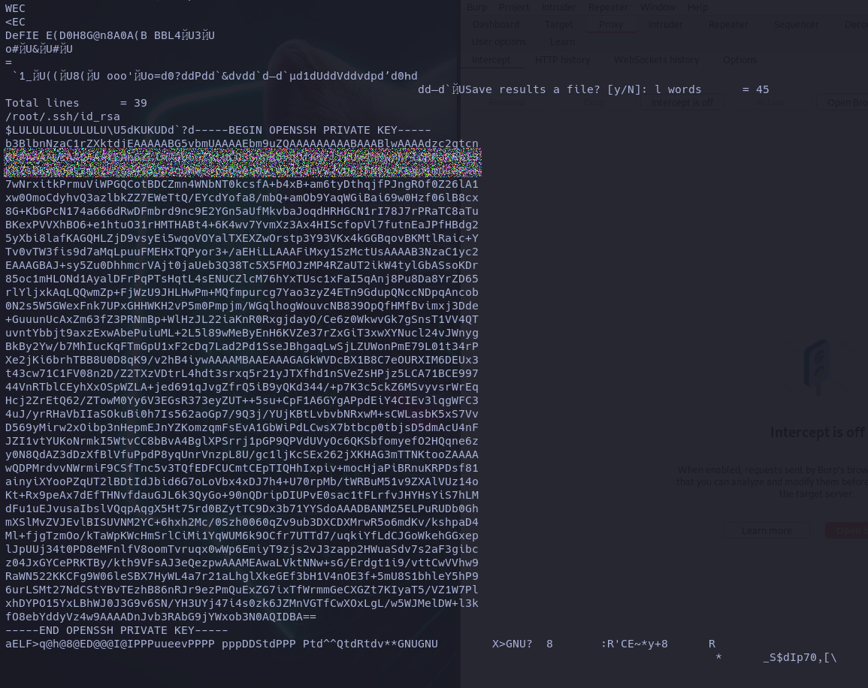Open the Learn tab
868x688 pixels.
tap(562, 42)
